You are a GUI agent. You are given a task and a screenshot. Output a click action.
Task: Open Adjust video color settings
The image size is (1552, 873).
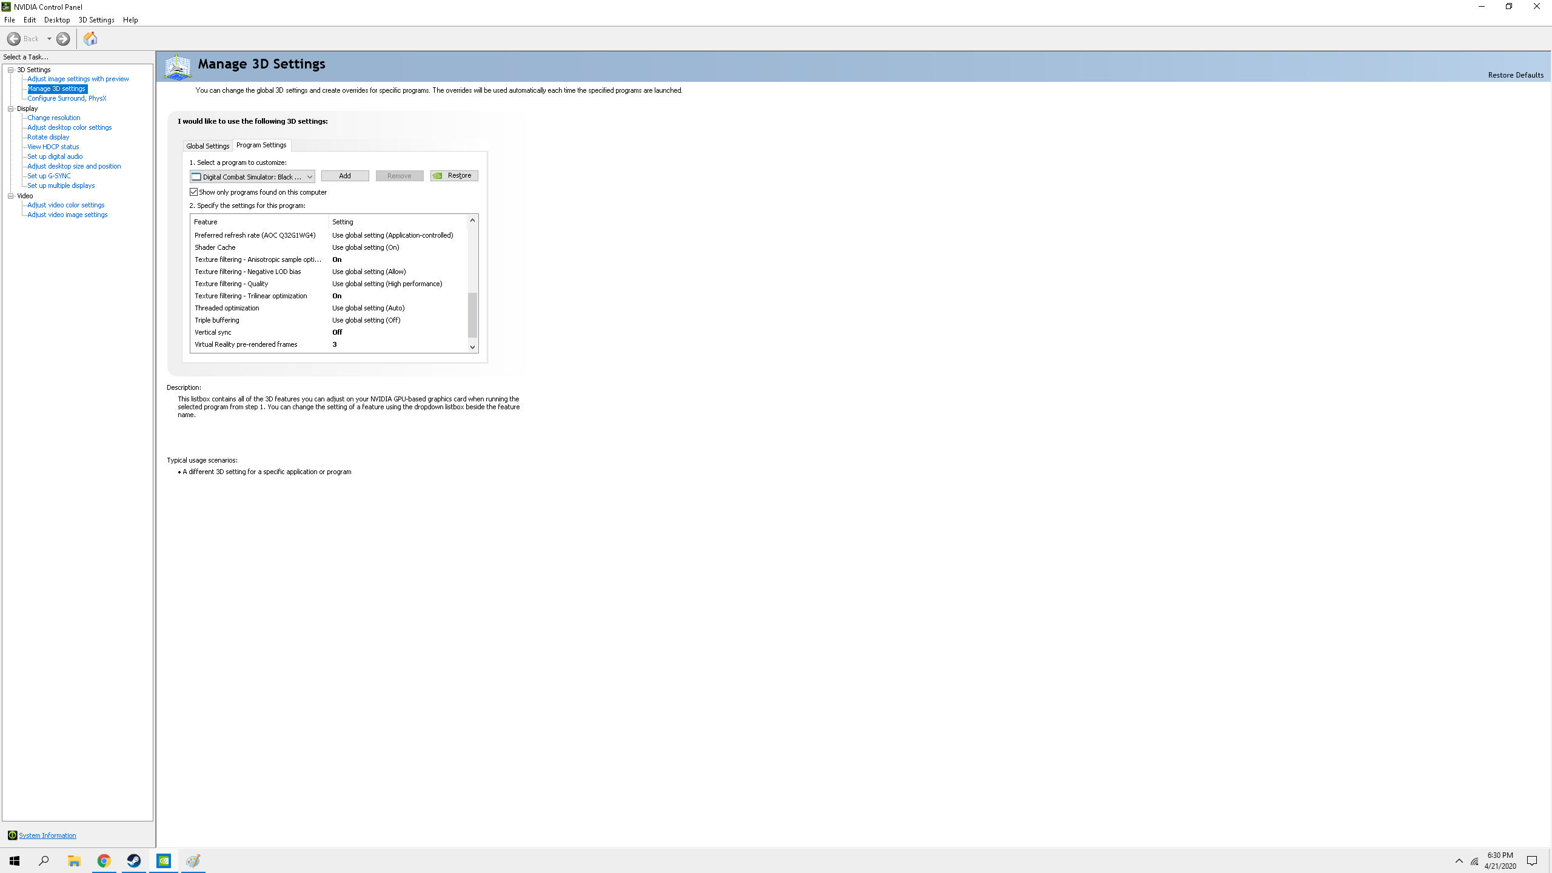pyautogui.click(x=66, y=205)
